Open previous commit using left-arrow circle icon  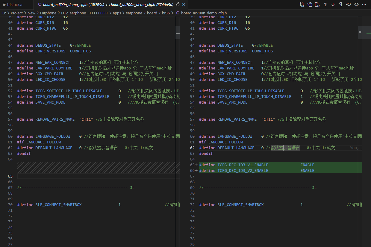click(x=349, y=4)
